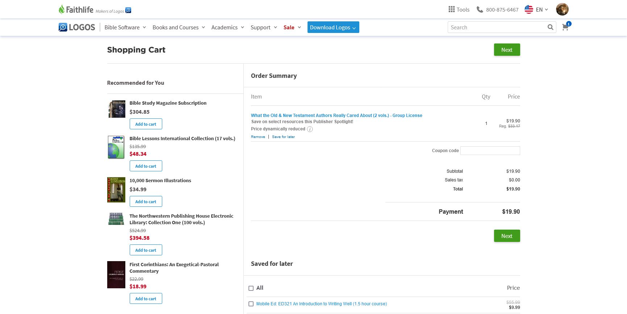
Task: Add Bible Lessons International Collection to cart
Action: [146, 166]
